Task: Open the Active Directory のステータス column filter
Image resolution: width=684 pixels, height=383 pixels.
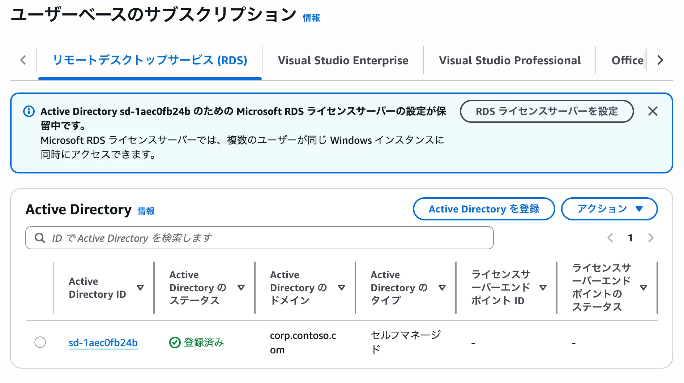Action: click(x=241, y=287)
